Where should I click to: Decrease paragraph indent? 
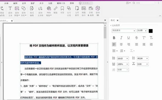[x=151, y=44]
